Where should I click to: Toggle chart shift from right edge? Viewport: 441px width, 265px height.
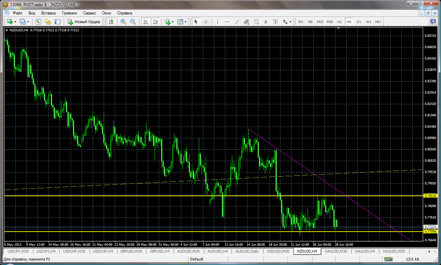point(155,22)
